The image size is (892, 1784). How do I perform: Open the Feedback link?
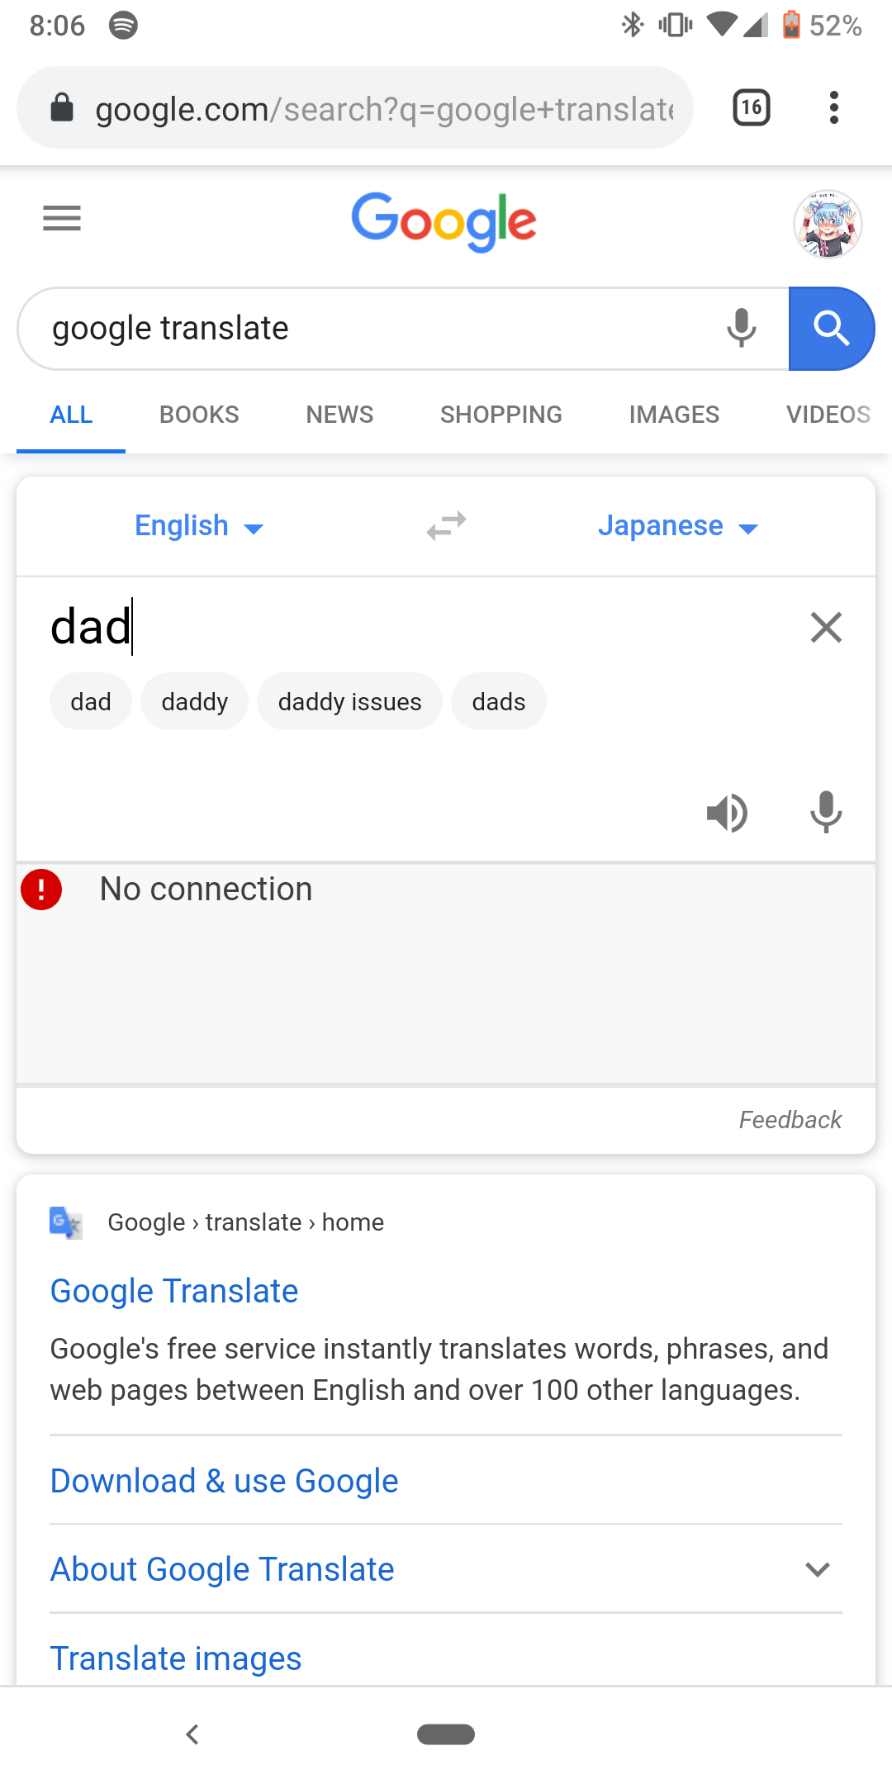pyautogui.click(x=789, y=1120)
